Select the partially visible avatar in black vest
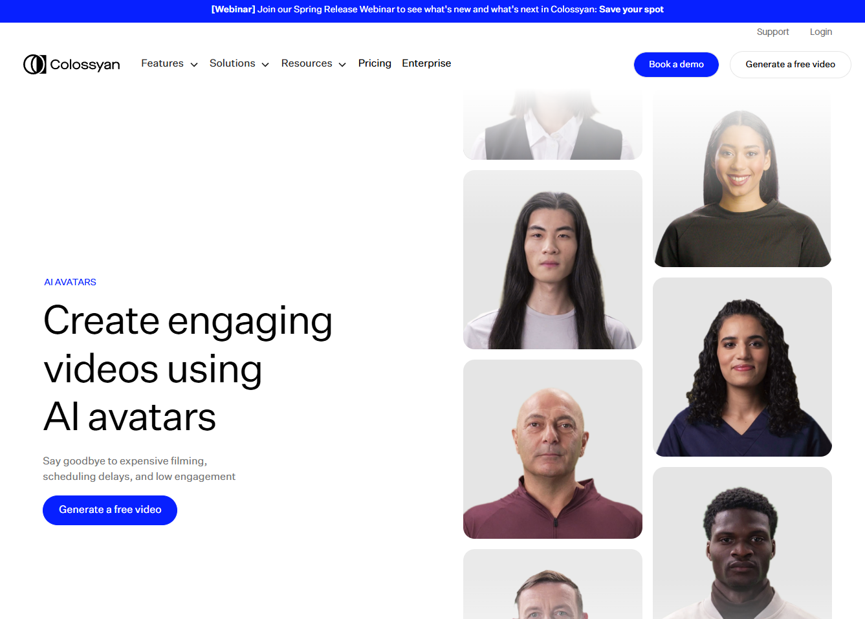 click(x=553, y=125)
